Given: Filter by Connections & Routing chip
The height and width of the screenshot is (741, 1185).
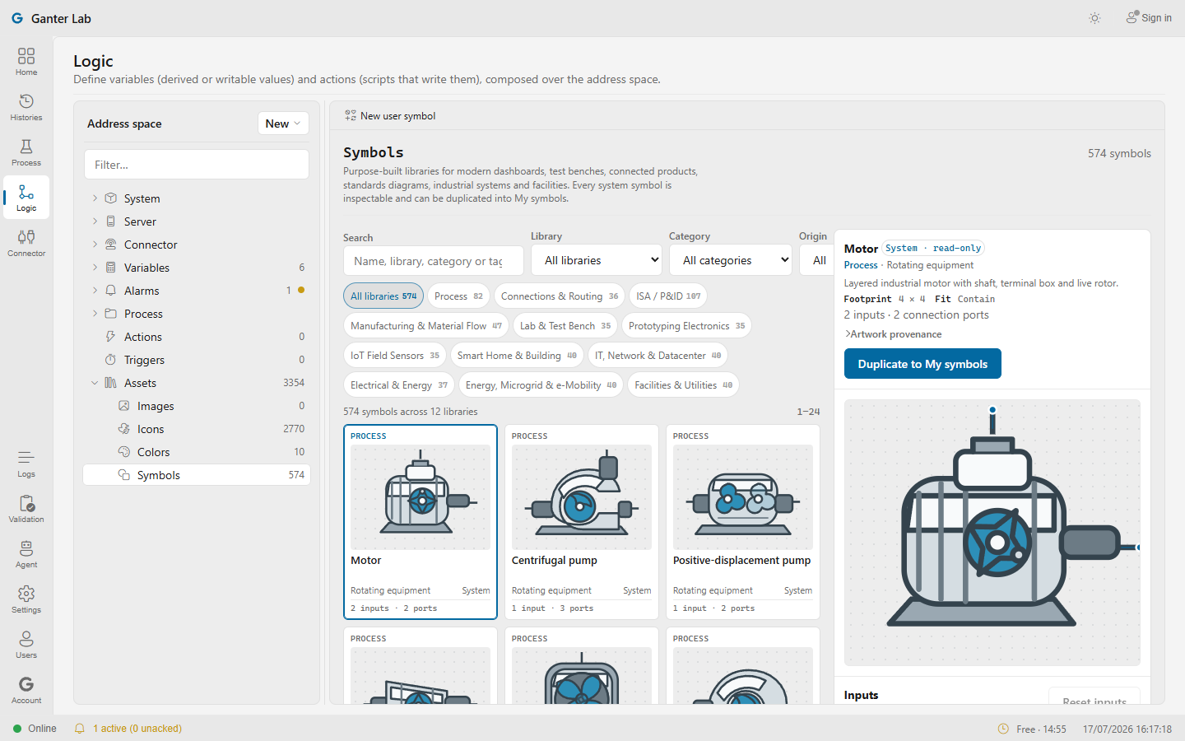Looking at the screenshot, I should click(560, 296).
